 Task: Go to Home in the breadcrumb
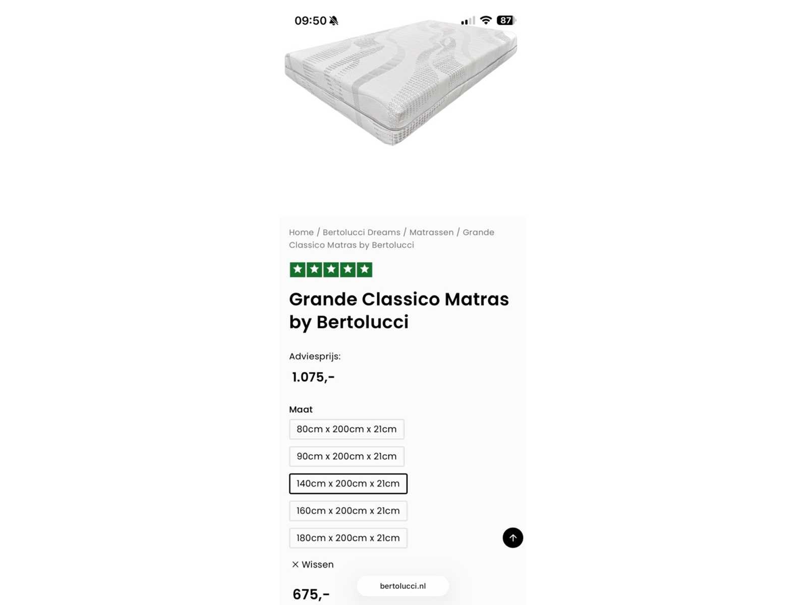point(301,232)
